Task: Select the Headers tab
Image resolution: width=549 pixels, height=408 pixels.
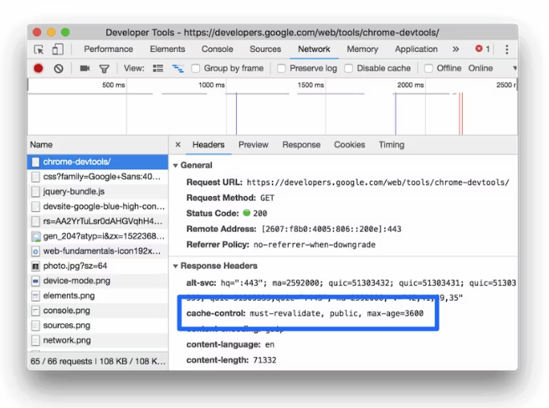Action: click(208, 145)
